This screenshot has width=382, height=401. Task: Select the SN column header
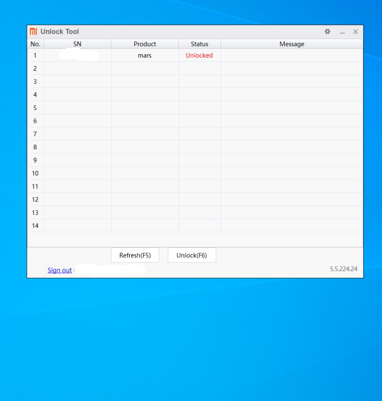pyautogui.click(x=77, y=44)
